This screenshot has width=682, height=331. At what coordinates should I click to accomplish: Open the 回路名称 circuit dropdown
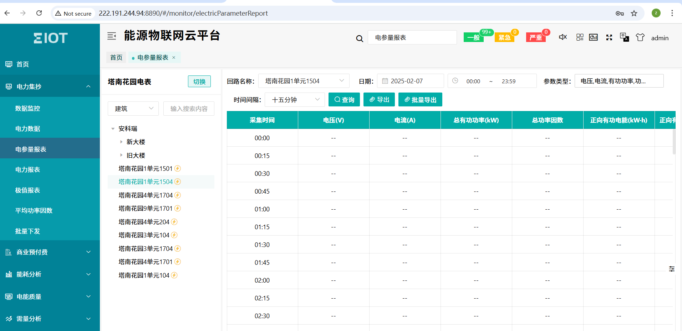click(304, 81)
